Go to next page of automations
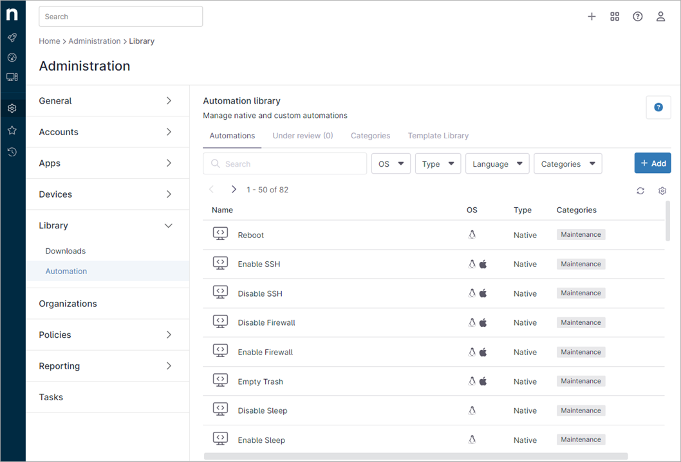 234,190
